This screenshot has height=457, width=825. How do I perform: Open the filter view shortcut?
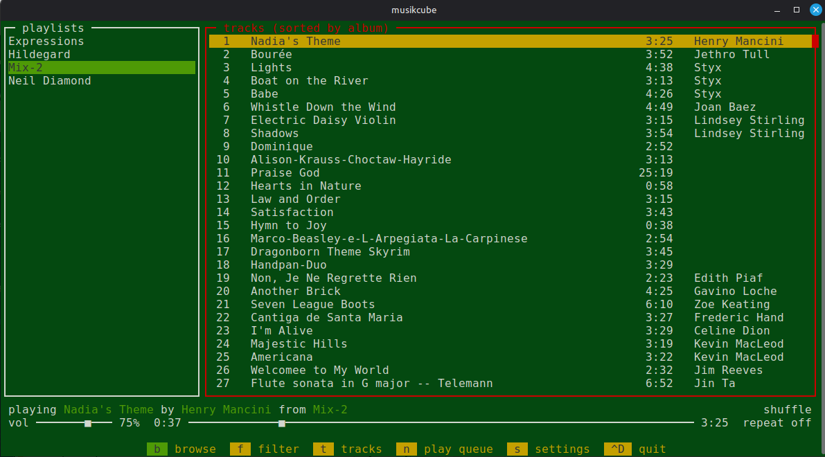(265, 449)
